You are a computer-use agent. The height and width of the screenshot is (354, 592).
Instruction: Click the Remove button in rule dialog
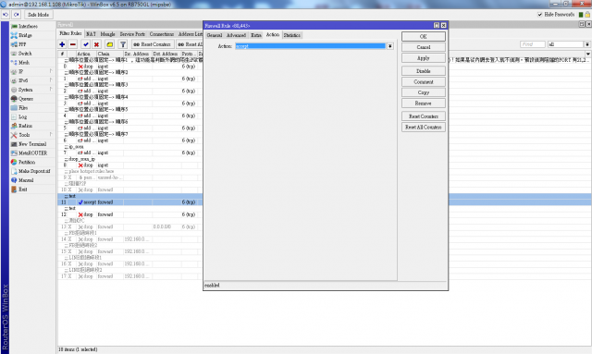coord(424,103)
